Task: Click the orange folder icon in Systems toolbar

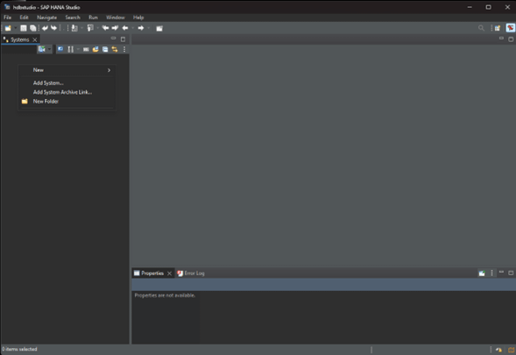Action: 95,49
